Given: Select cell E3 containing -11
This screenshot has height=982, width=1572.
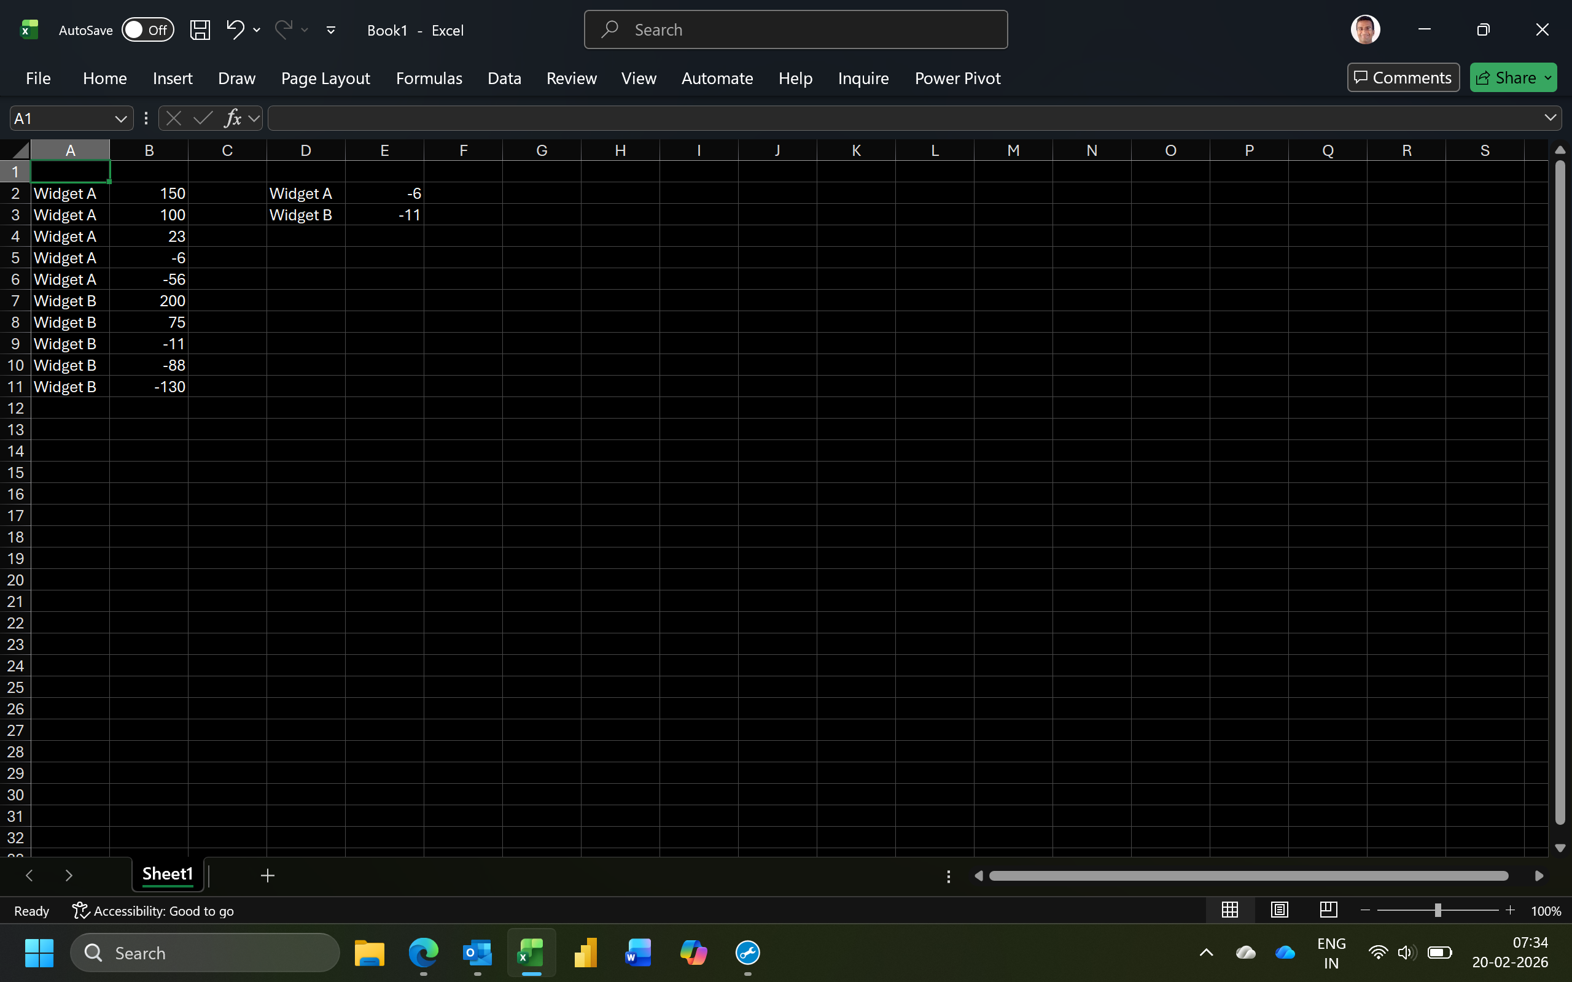Looking at the screenshot, I should [384, 215].
